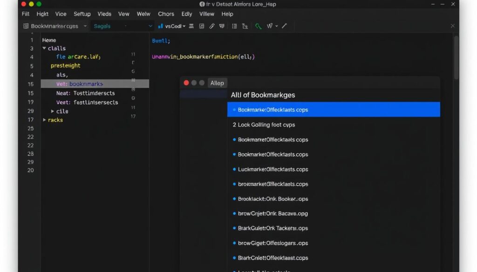Open the Villew menu
This screenshot has height=272, width=477.
click(207, 14)
